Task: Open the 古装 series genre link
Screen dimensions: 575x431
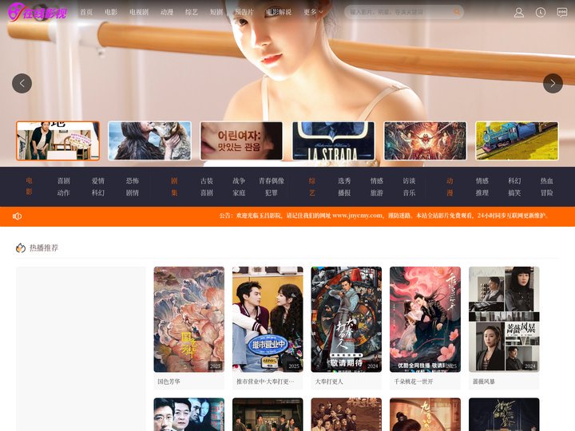Action: [x=207, y=180]
